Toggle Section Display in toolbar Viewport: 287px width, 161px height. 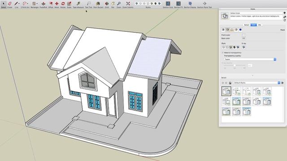click(x=190, y=4)
